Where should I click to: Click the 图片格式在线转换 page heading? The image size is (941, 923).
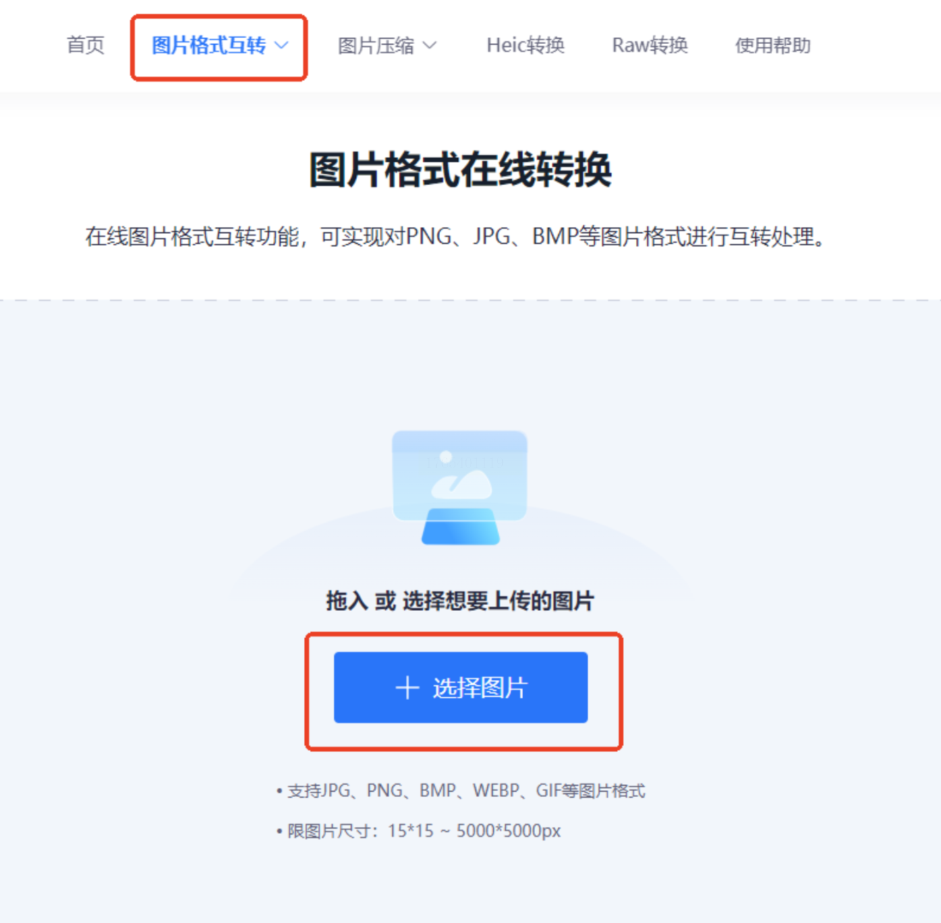pos(461,169)
